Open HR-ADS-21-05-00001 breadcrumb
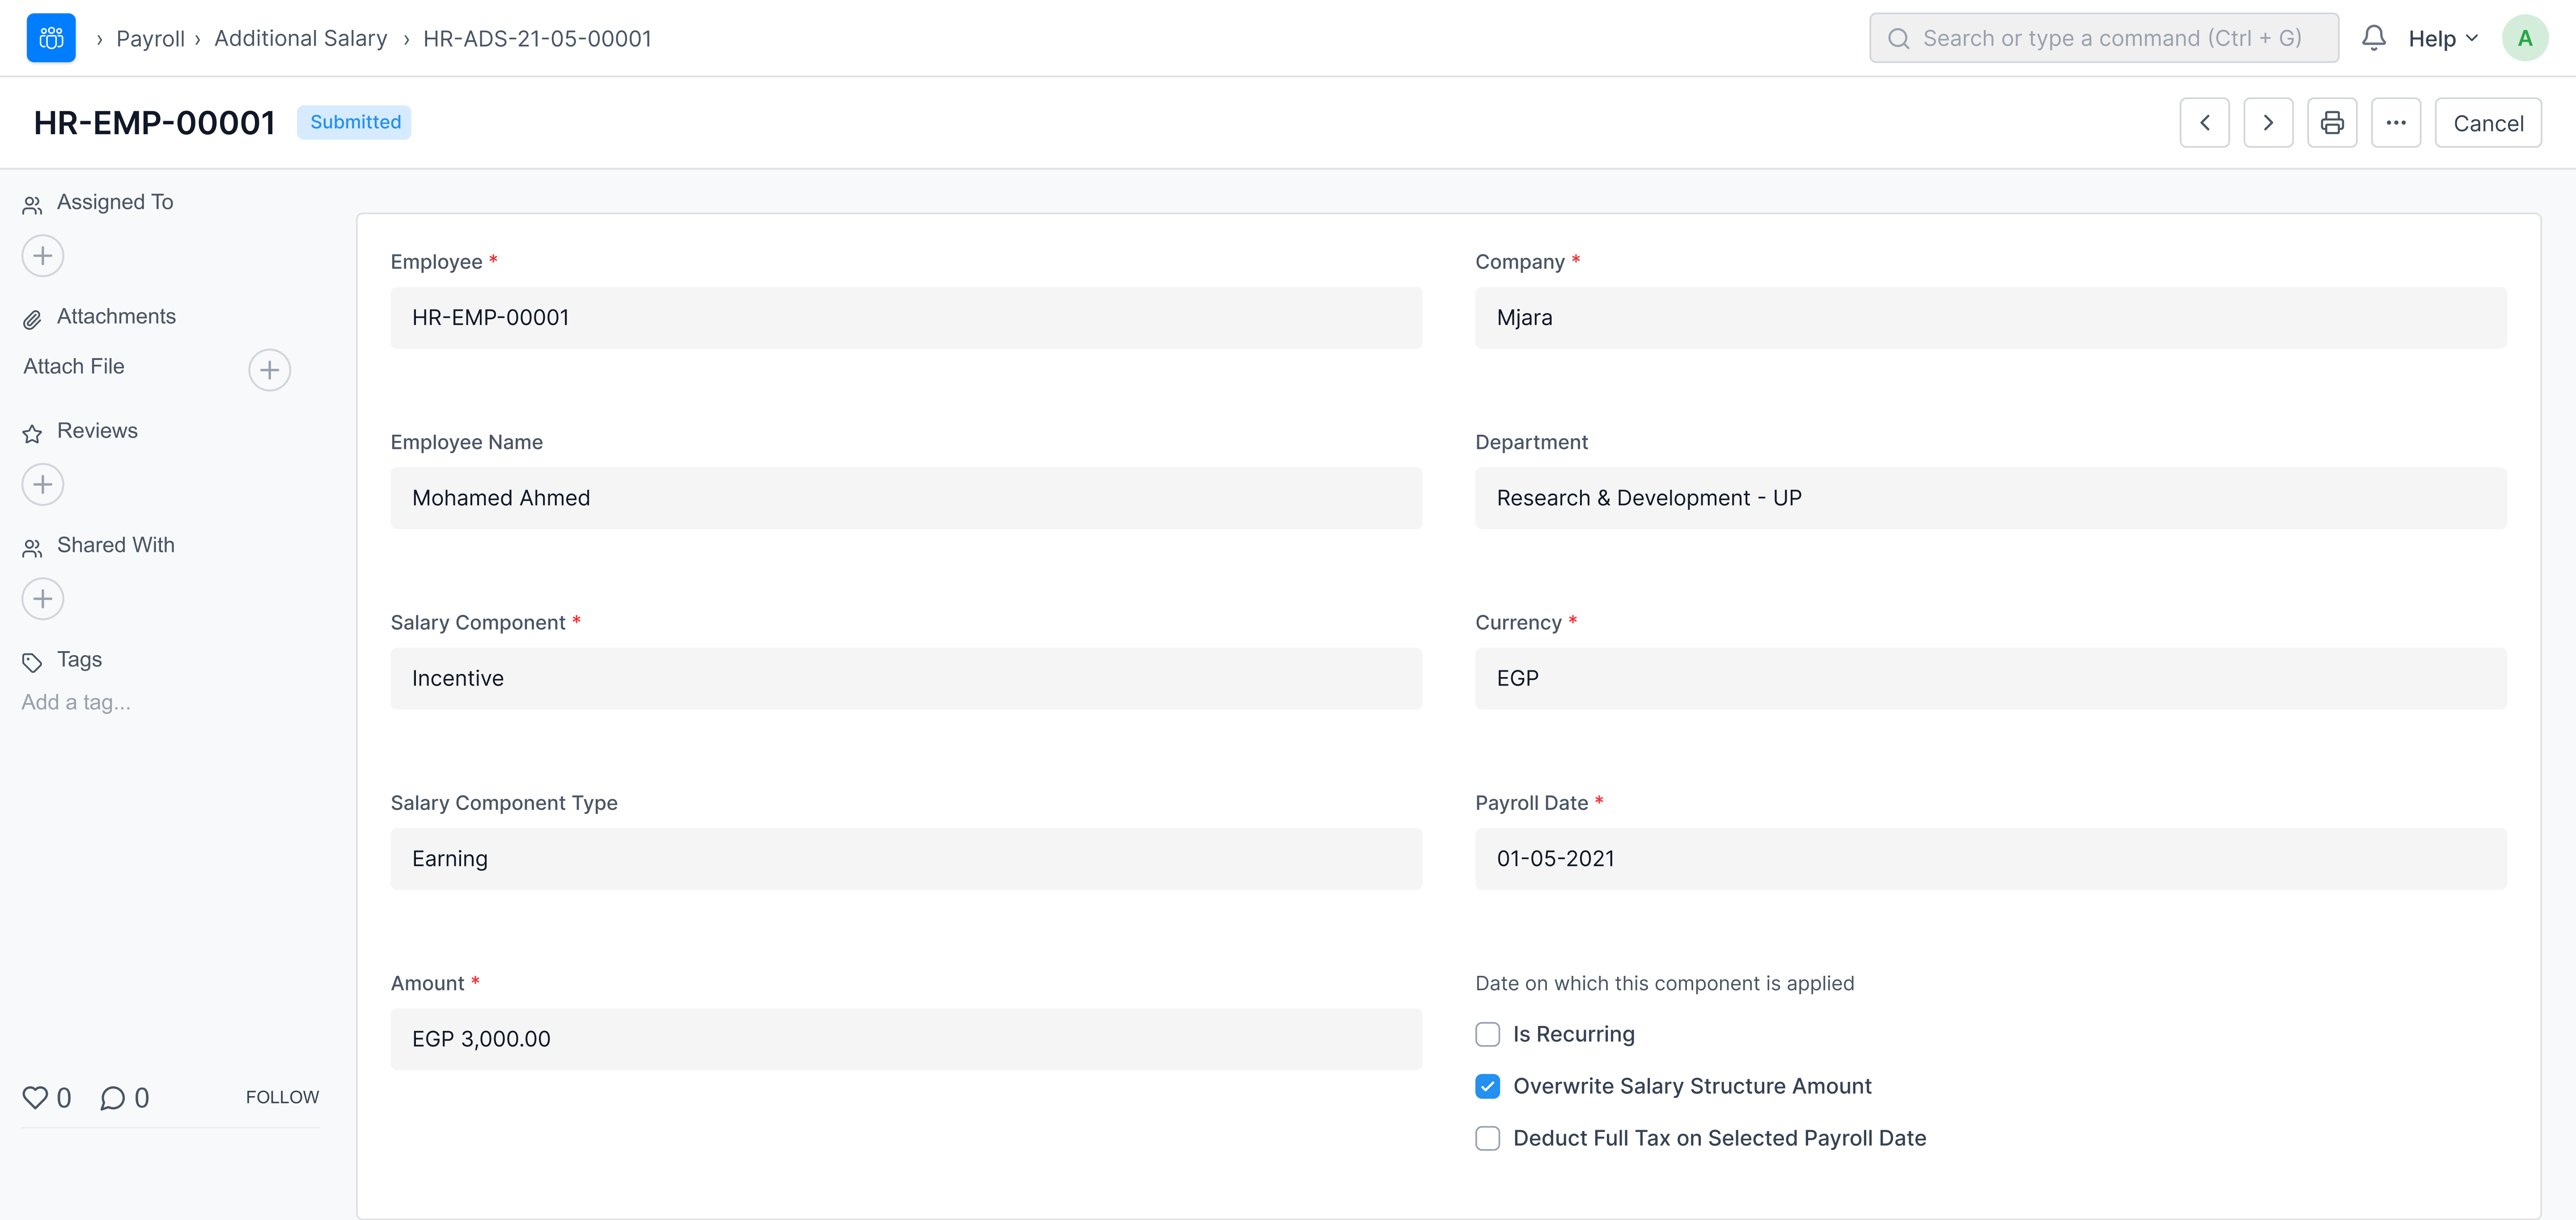Screen dimensions: 2576x1220 tap(537, 38)
